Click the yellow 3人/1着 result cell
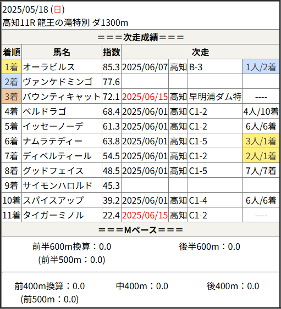This screenshot has height=309, width=281. (261, 141)
